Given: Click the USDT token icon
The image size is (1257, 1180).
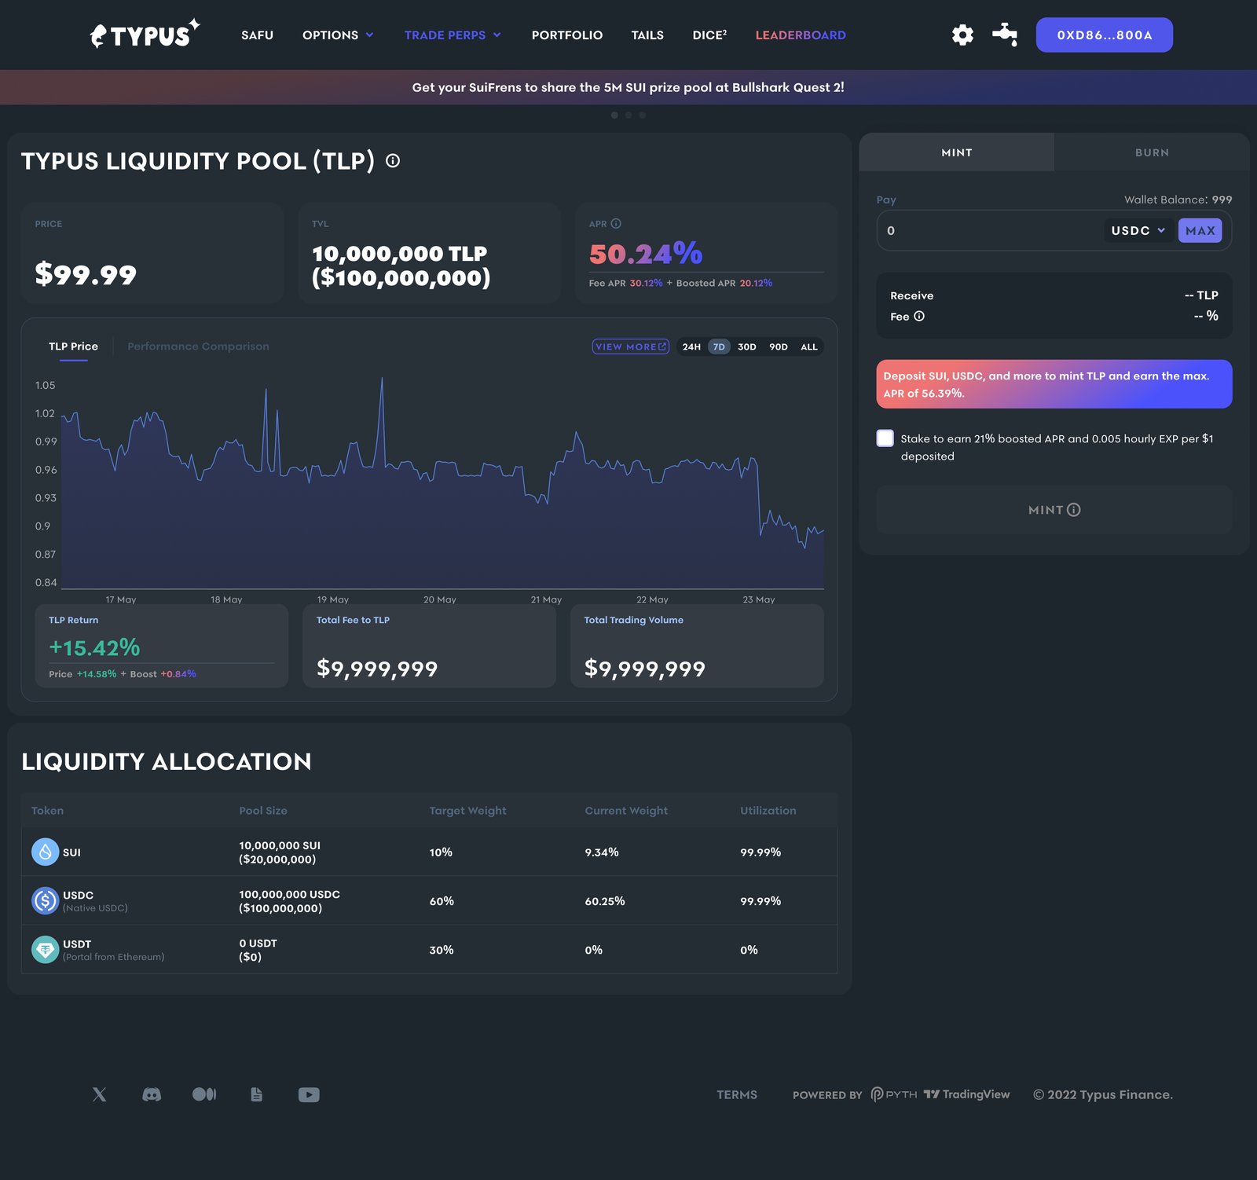Looking at the screenshot, I should point(45,949).
